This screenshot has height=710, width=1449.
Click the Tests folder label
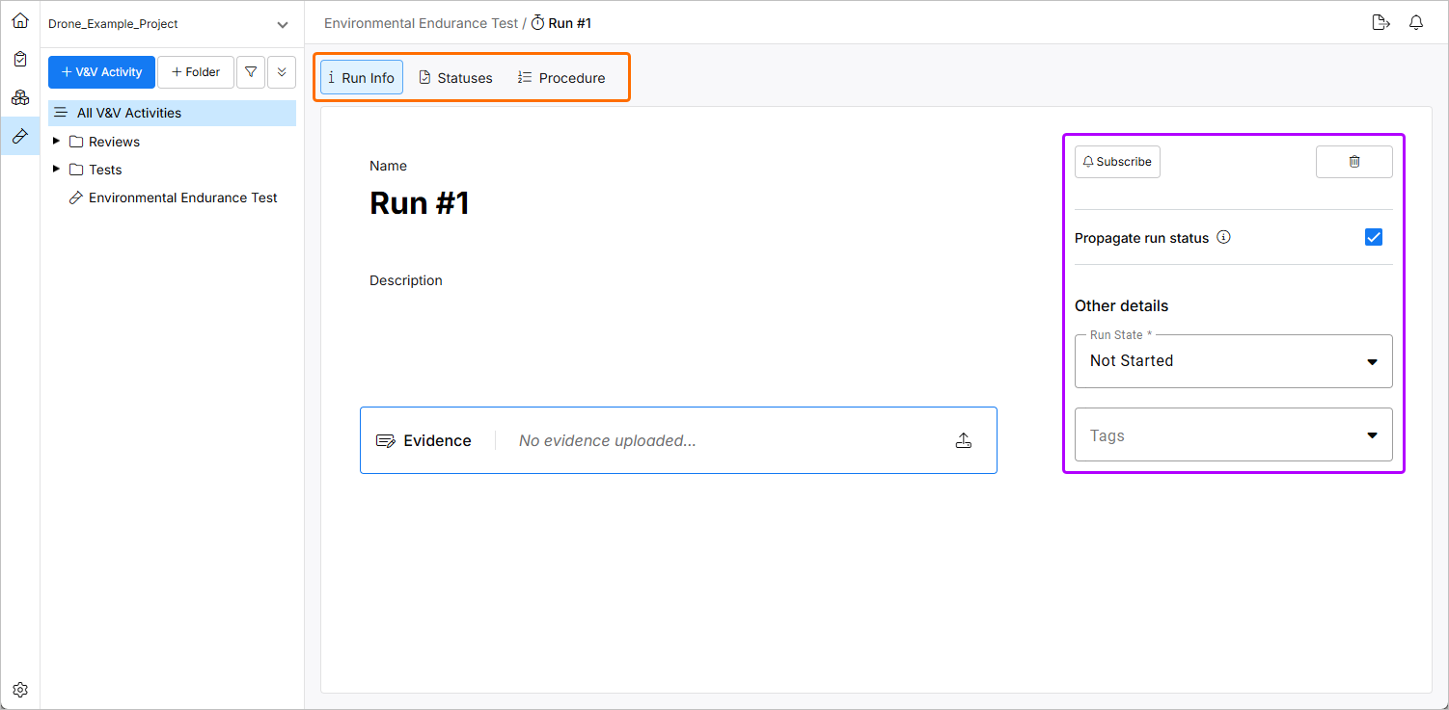click(105, 170)
